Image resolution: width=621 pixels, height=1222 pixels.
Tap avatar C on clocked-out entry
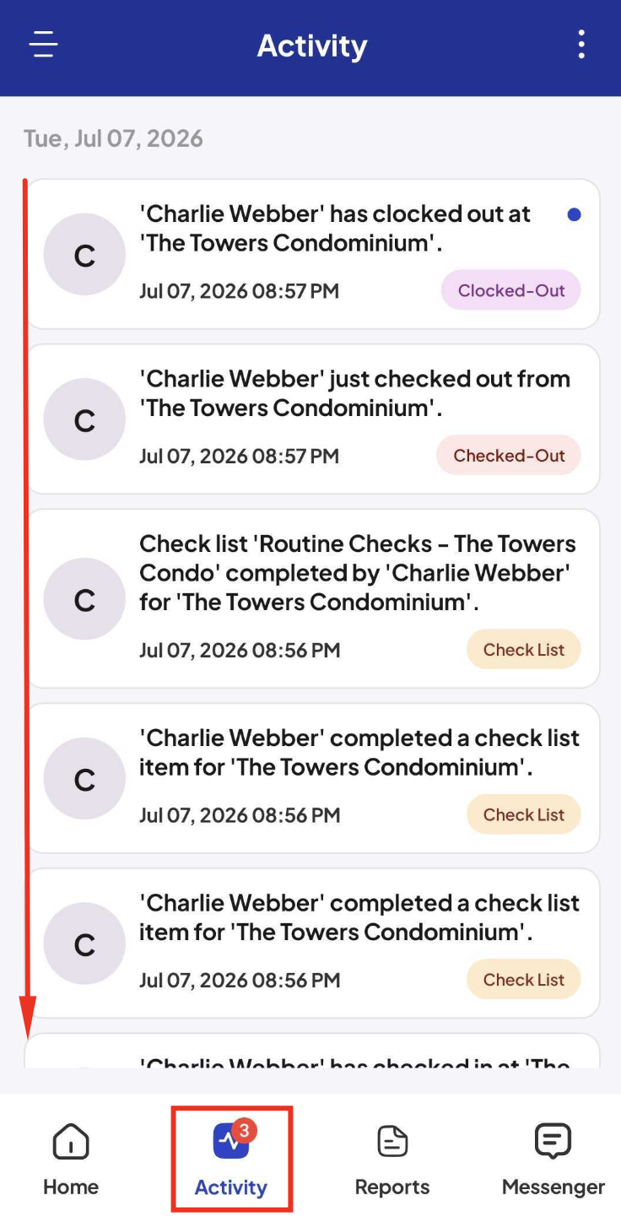[x=84, y=254]
